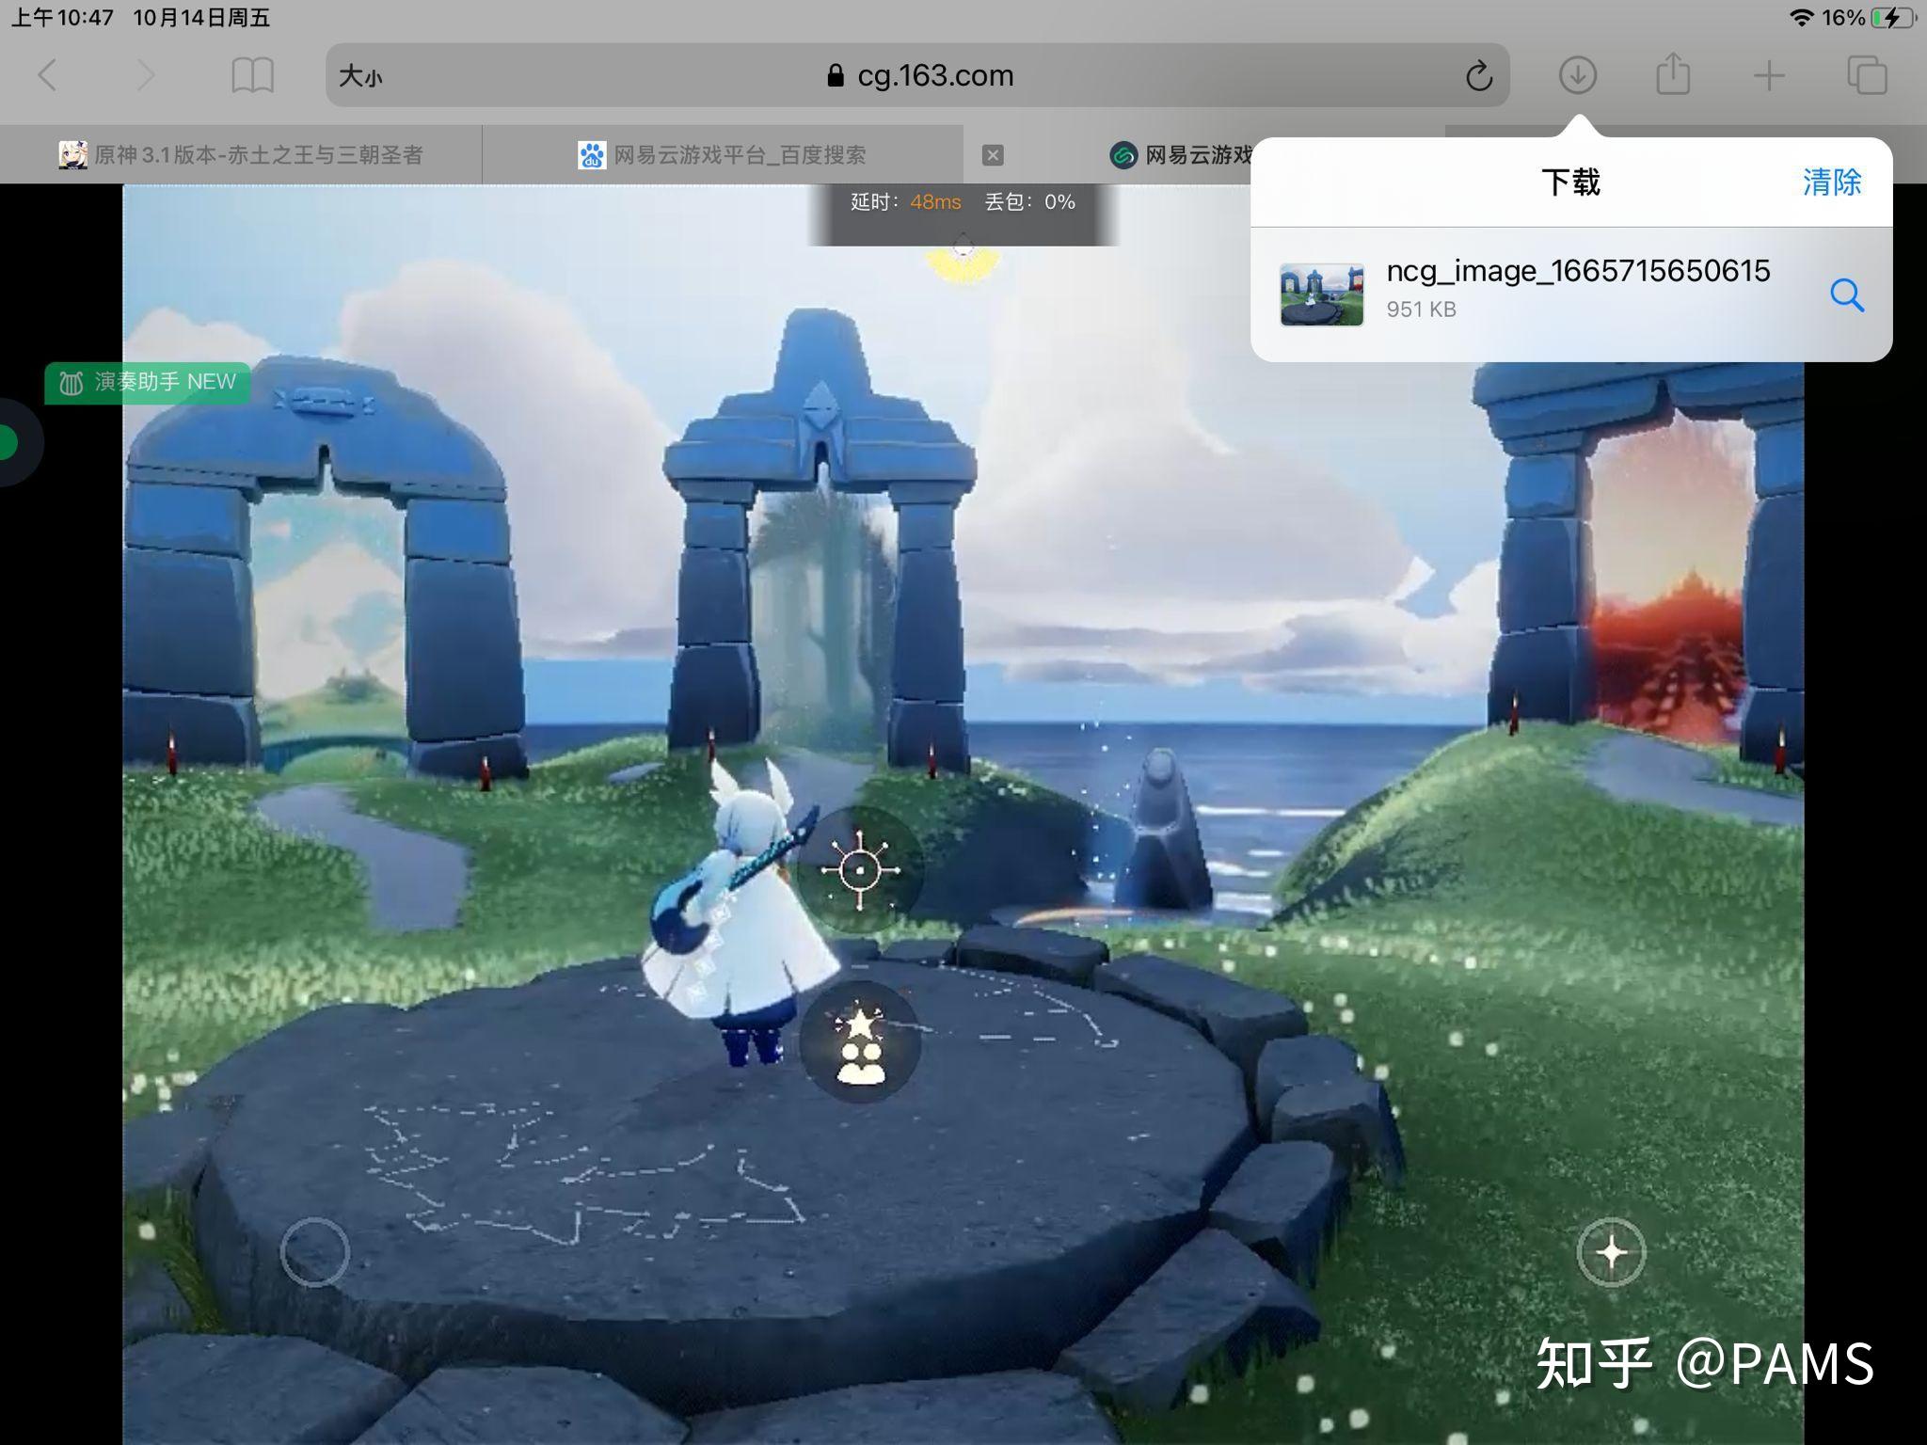
Task: Open the Safari bookmarks book icon
Action: tap(252, 75)
